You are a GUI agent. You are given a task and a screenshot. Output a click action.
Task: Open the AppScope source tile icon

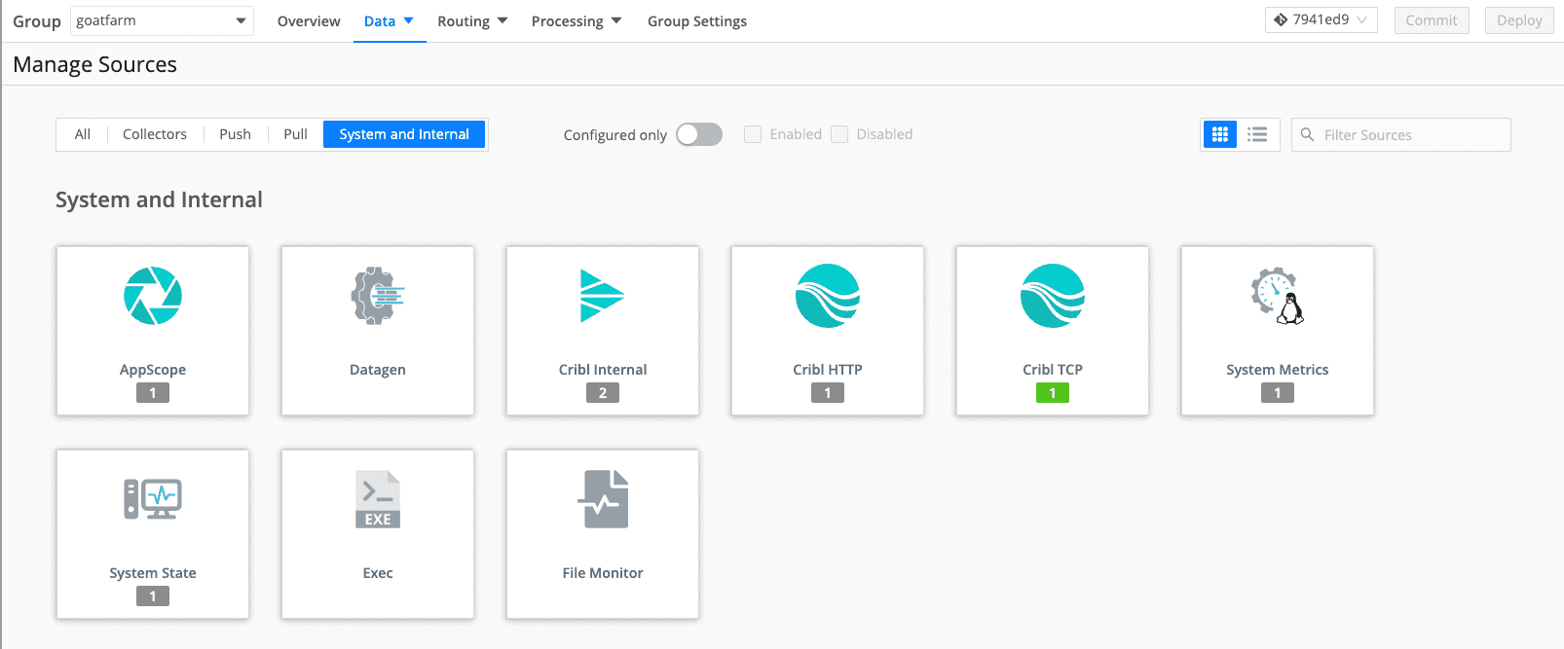[153, 296]
